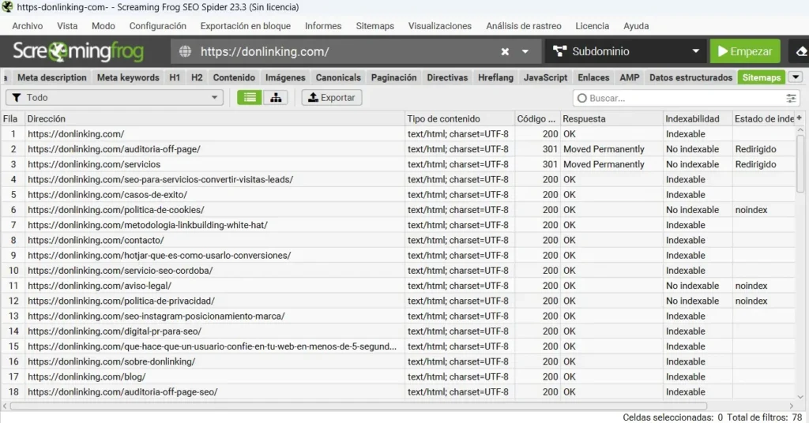Select the auditoria-off-page/ URL row

pyautogui.click(x=398, y=149)
